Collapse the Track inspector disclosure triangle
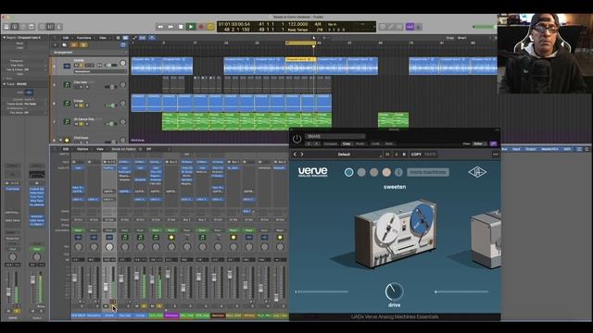The width and height of the screenshot is (593, 333). click(4, 84)
